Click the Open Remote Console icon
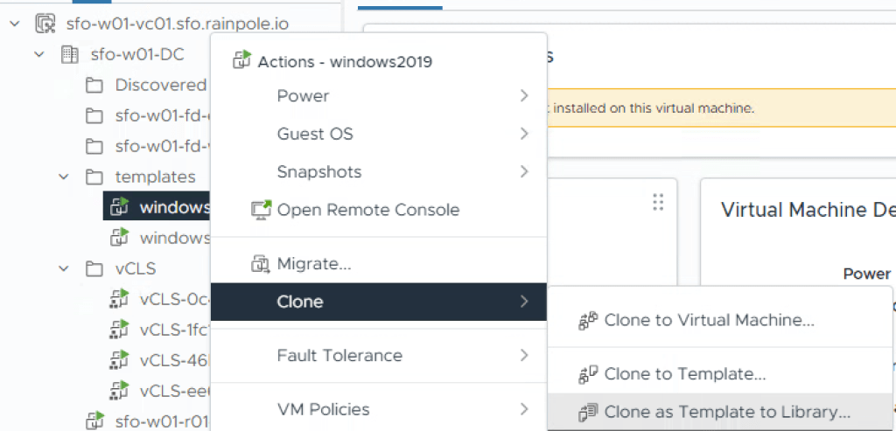 pyautogui.click(x=261, y=210)
